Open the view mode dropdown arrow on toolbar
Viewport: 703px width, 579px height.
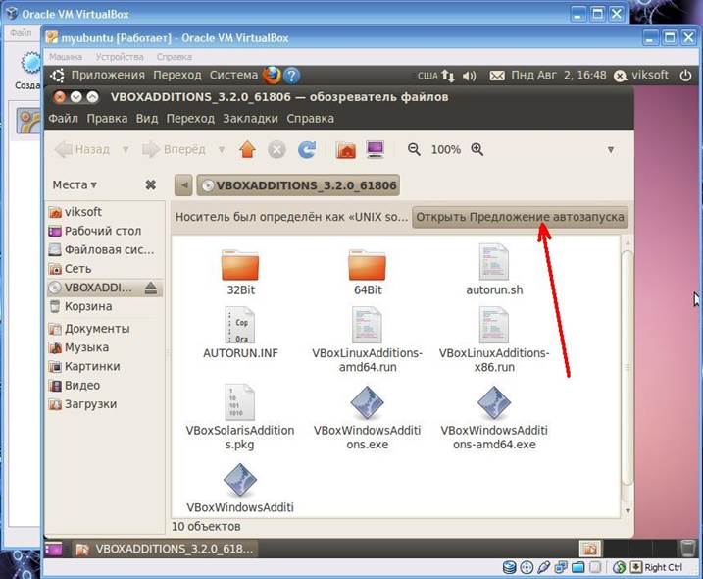(611, 150)
